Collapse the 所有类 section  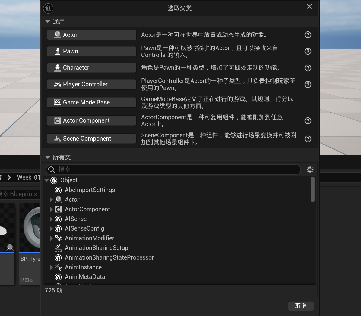click(48, 157)
